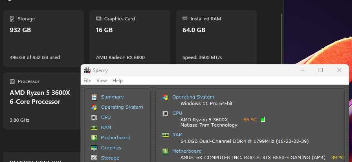
Task: Open the Storage section in Speccy sidebar
Action: 110,158
